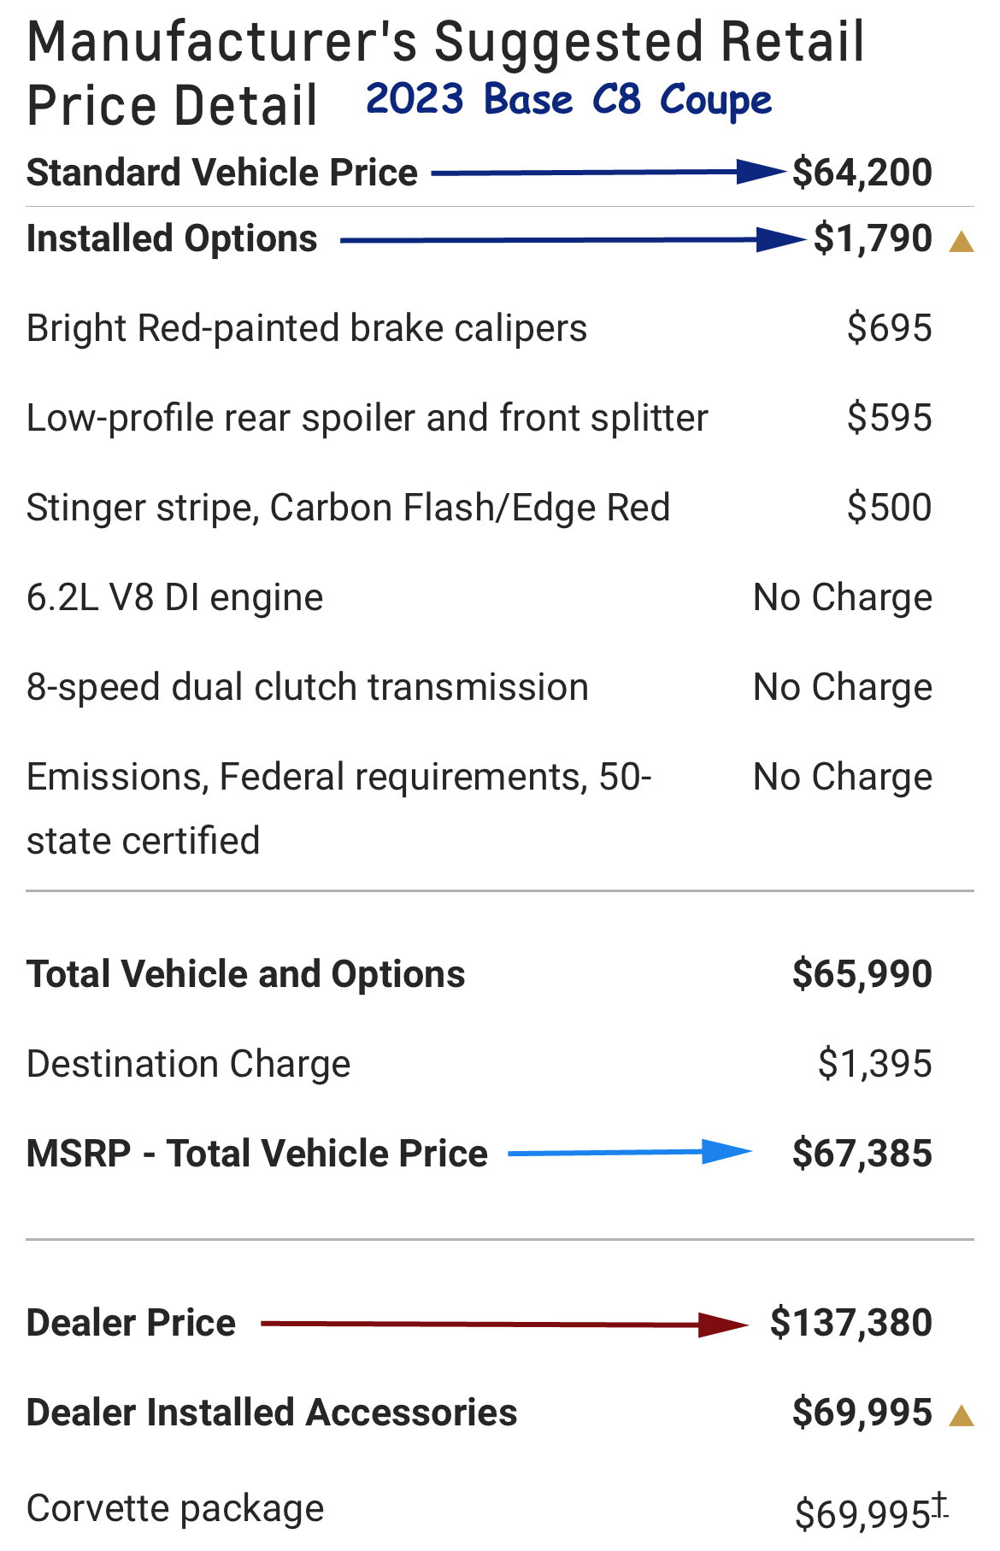Image resolution: width=1000 pixels, height=1551 pixels.
Task: Select the Stinger stripe Carbon Flash option
Action: pos(348,508)
